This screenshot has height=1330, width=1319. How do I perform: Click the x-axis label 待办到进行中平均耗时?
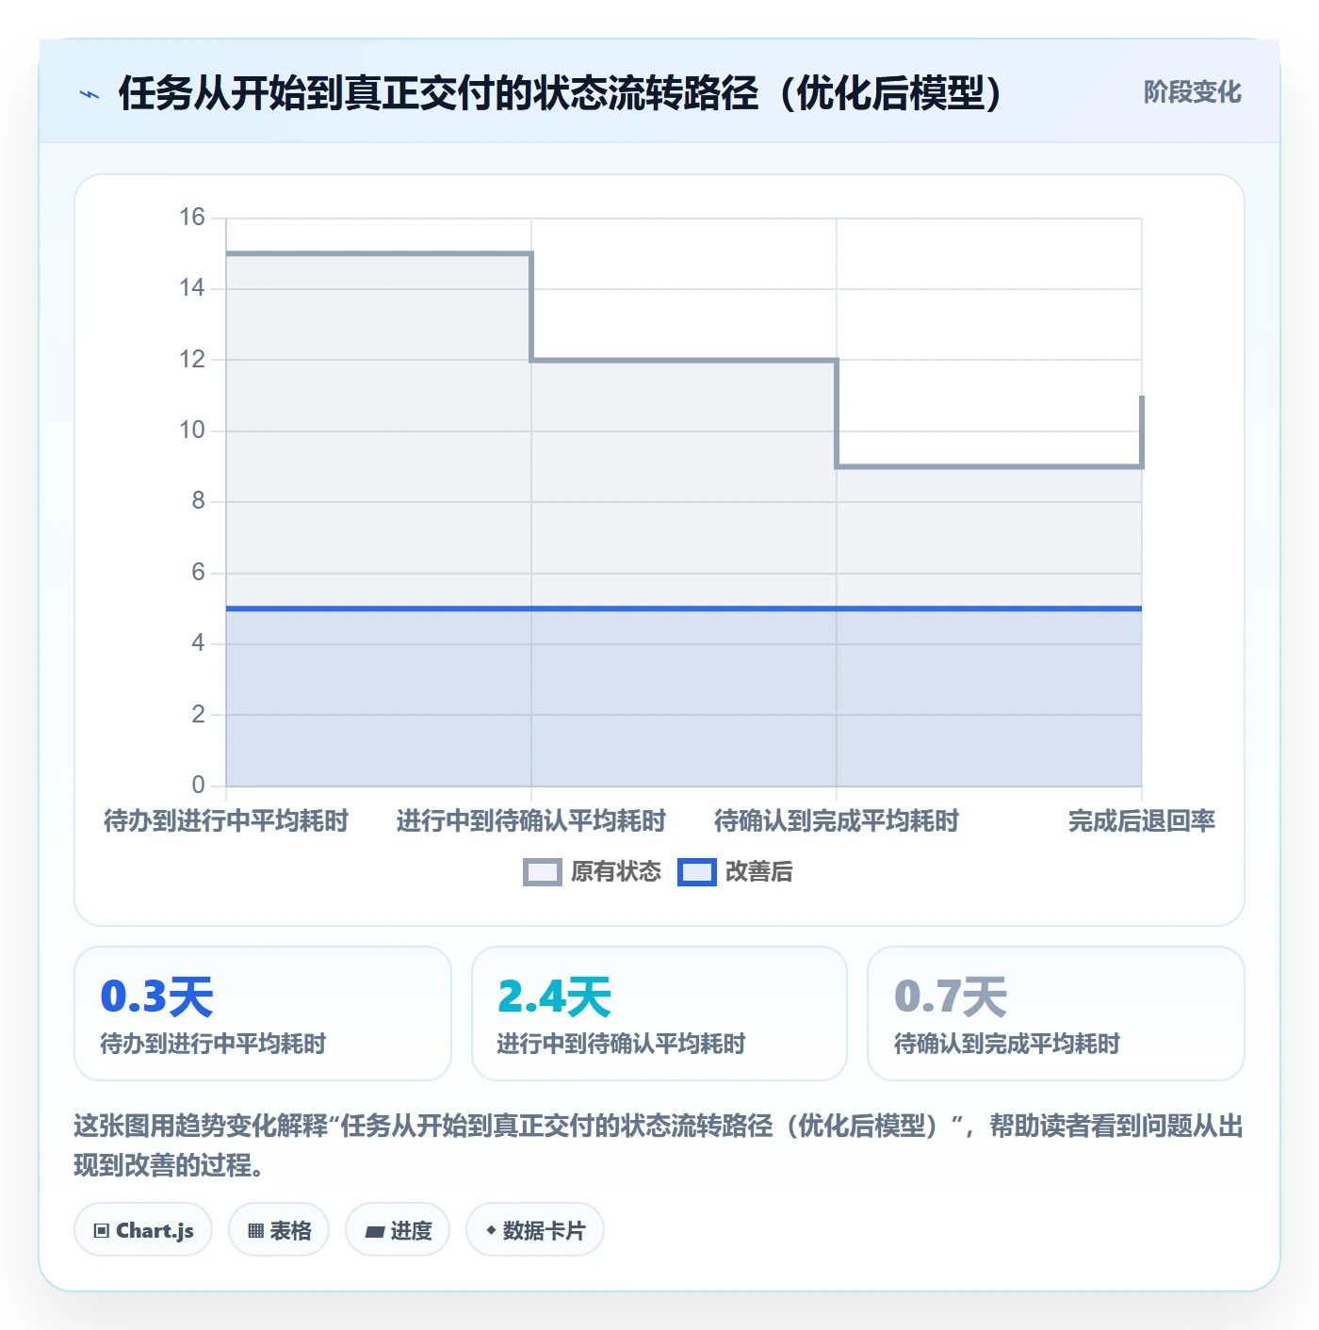(226, 821)
